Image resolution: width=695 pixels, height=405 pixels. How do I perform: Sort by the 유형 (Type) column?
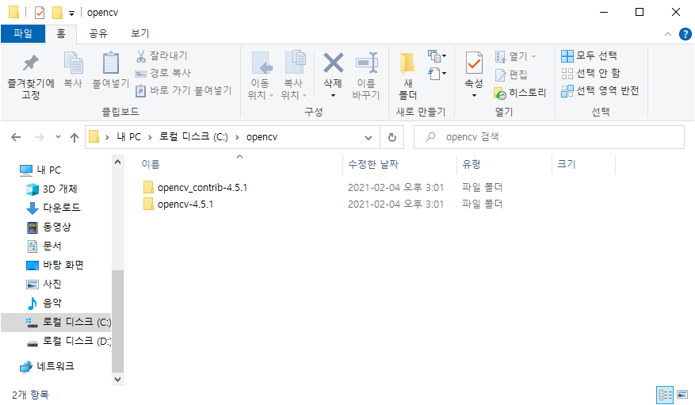pyautogui.click(x=472, y=164)
